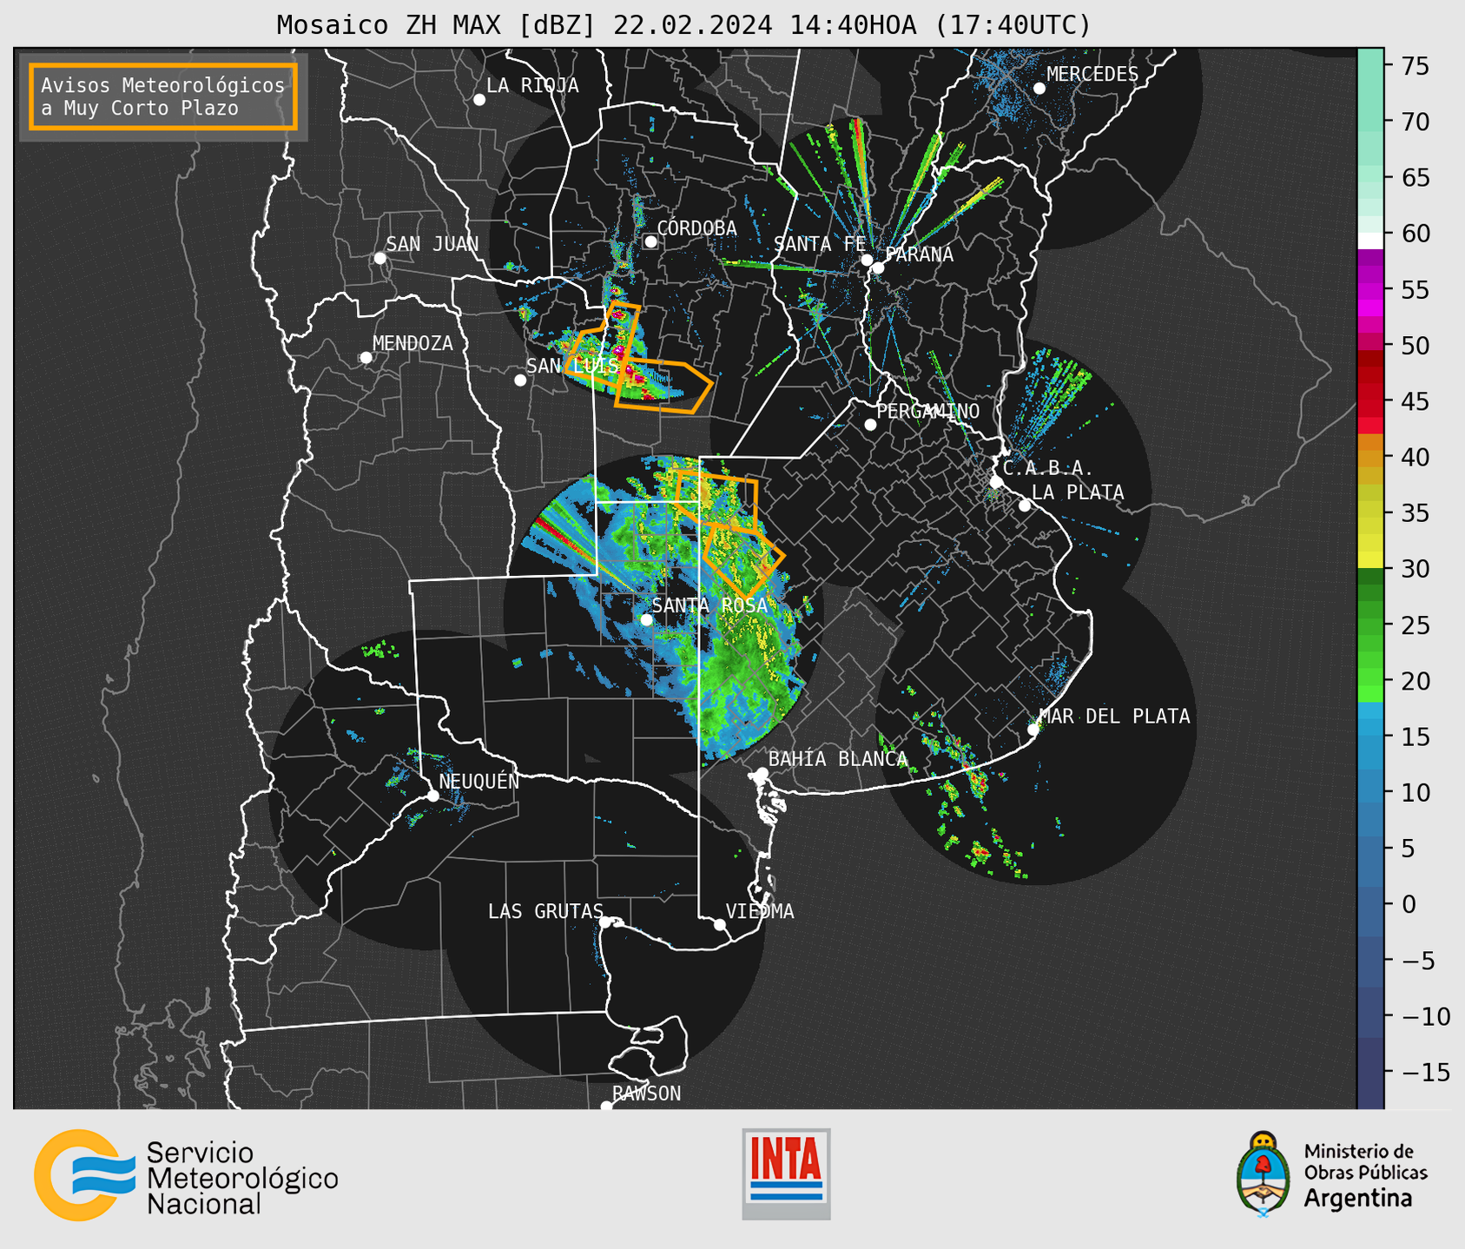Click the white city marker for Mar del Plata

[1033, 730]
